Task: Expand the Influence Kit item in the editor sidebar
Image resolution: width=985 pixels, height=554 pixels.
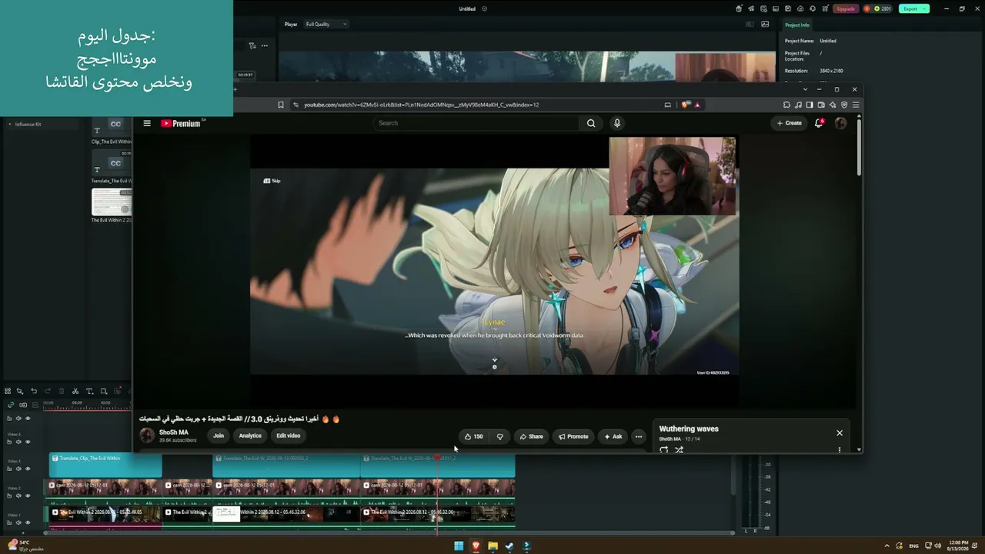Action: pyautogui.click(x=10, y=124)
